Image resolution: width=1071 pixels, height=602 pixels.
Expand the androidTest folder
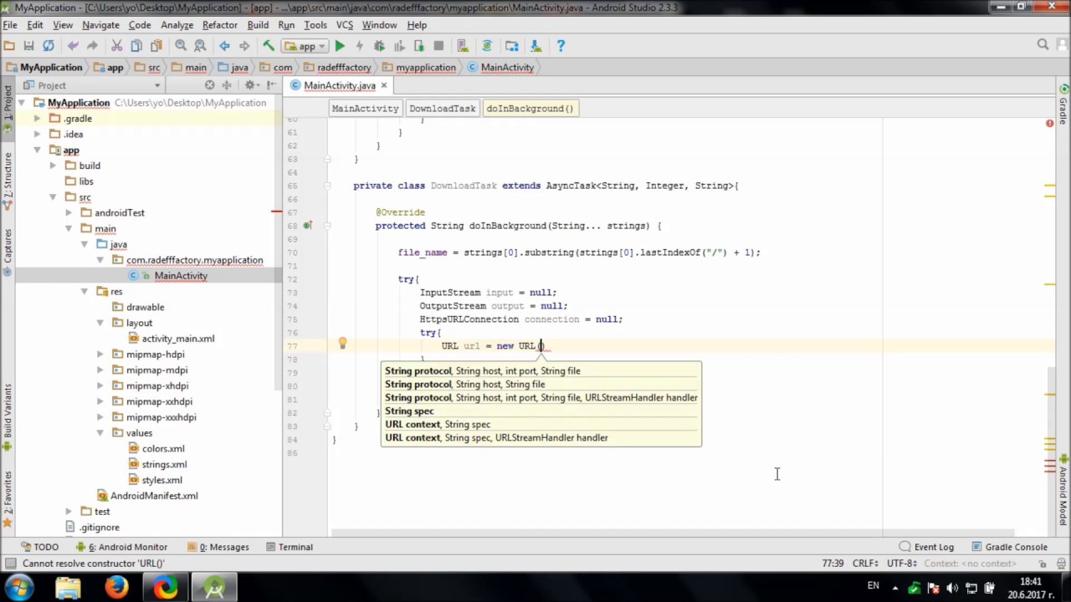(x=69, y=212)
